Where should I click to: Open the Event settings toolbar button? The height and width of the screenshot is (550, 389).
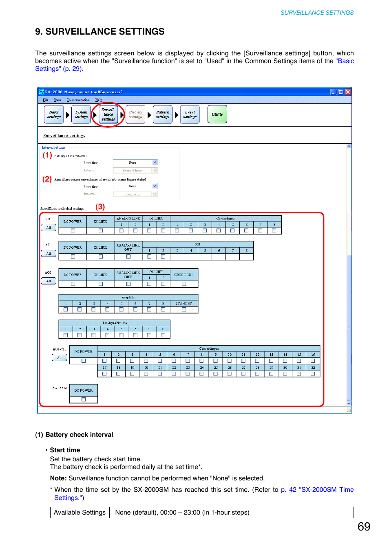(x=190, y=114)
